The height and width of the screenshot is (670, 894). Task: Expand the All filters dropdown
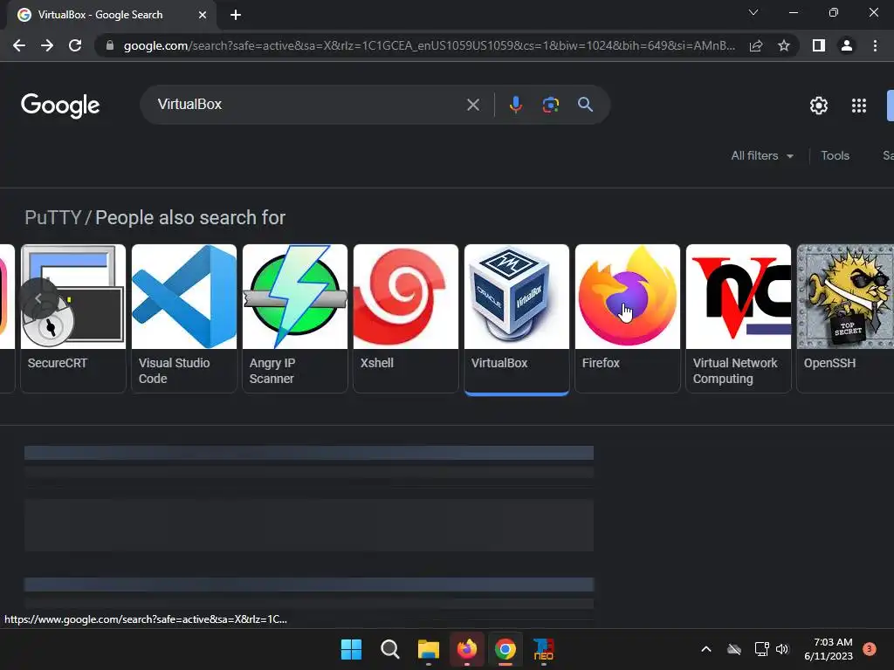761,155
